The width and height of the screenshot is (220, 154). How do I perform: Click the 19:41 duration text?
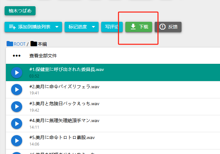coord(34,93)
